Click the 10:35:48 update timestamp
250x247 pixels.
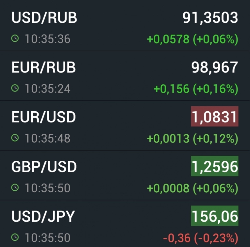coord(47,138)
